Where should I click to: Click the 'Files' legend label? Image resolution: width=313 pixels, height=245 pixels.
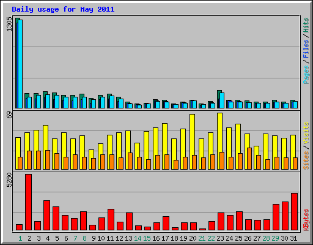point(306,49)
